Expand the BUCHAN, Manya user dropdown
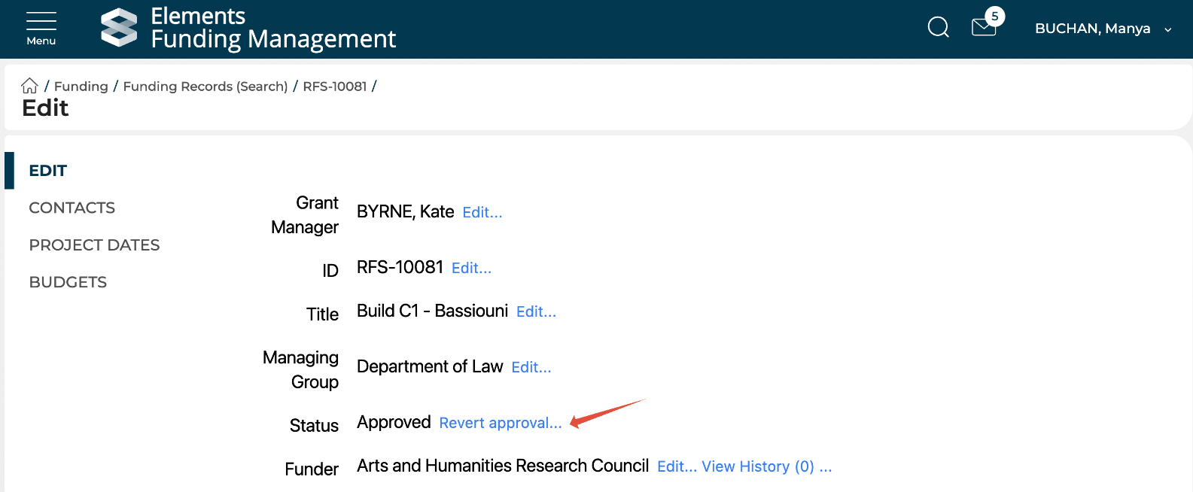 [x=1092, y=29]
